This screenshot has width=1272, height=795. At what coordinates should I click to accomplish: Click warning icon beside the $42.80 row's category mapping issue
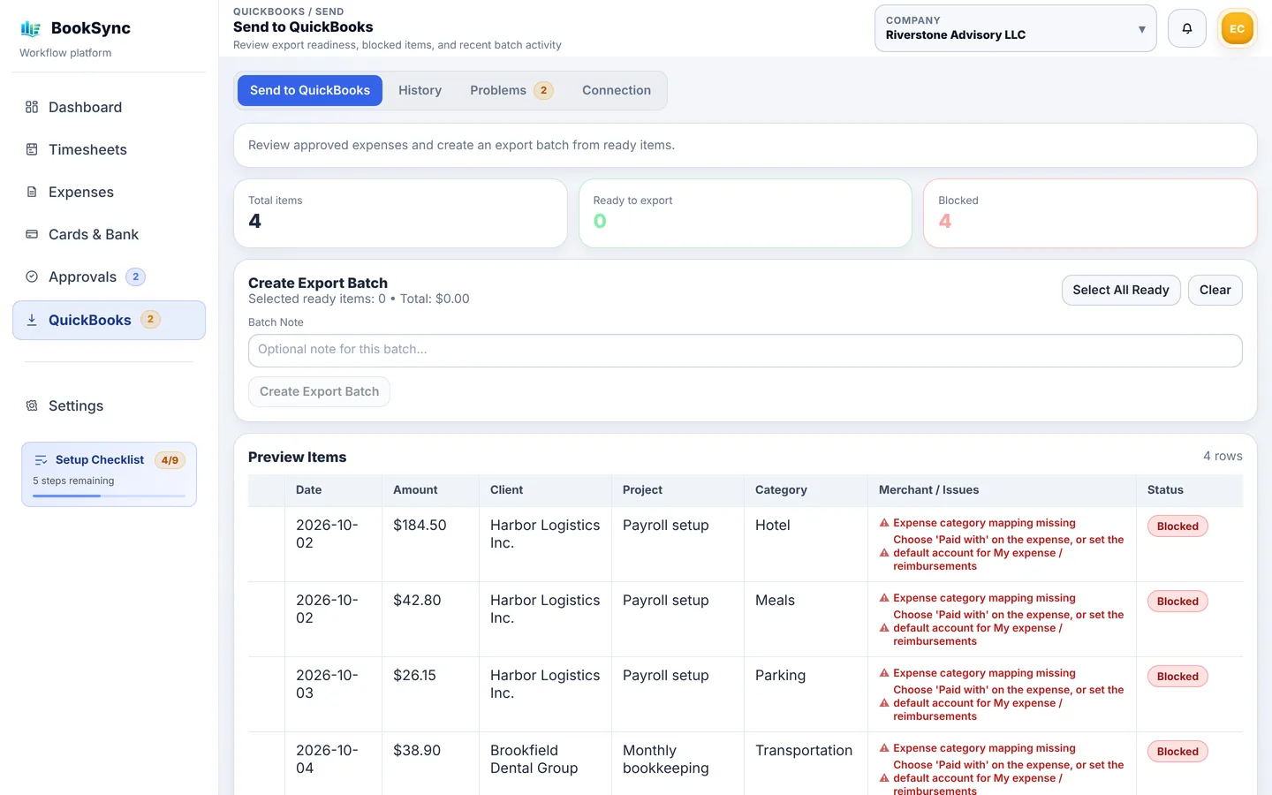pyautogui.click(x=884, y=598)
